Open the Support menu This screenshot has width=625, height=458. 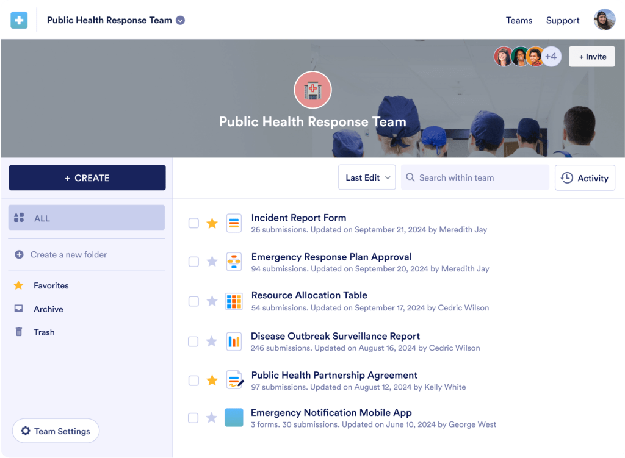[x=563, y=20]
